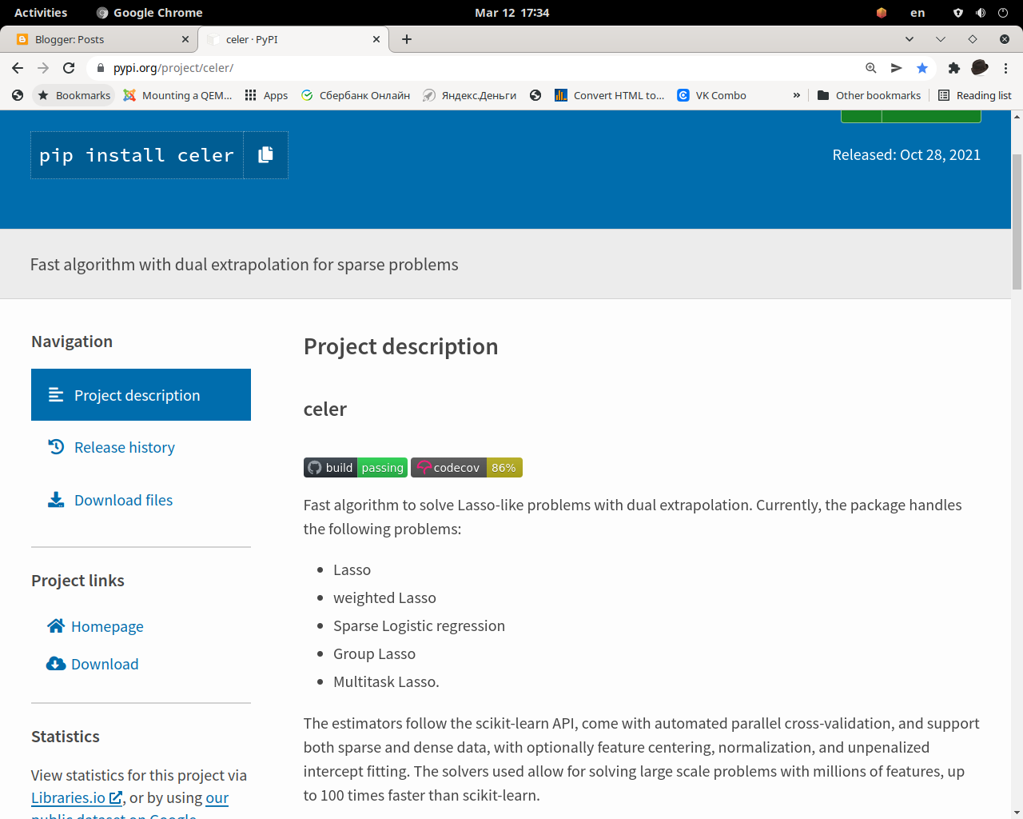Click the address bar URL field
1023x819 pixels.
coord(480,68)
